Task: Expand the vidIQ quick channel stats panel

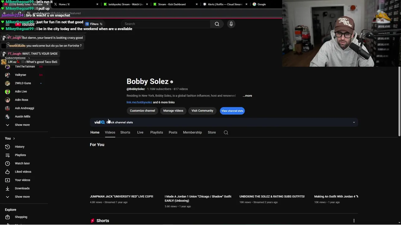Action: (354, 122)
